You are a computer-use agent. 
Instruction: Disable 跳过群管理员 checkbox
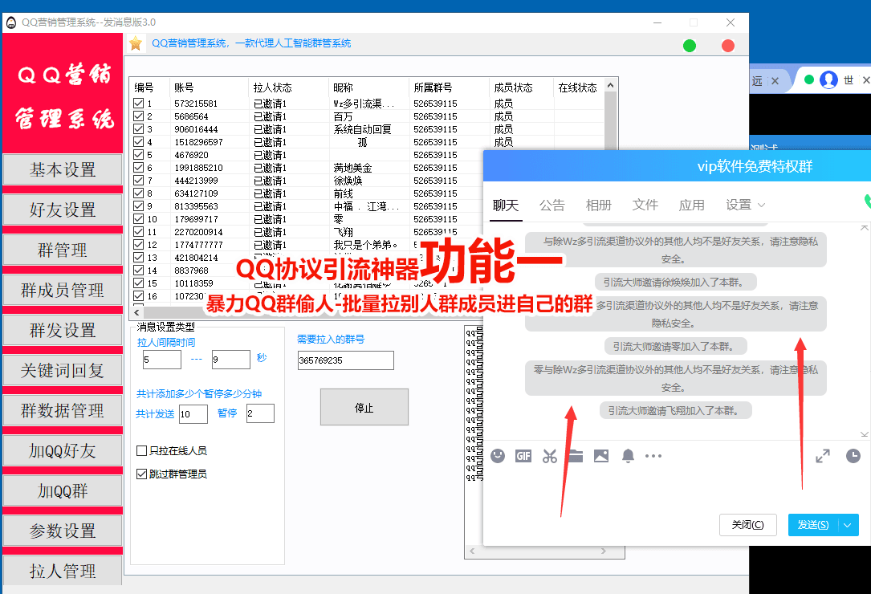[x=141, y=474]
